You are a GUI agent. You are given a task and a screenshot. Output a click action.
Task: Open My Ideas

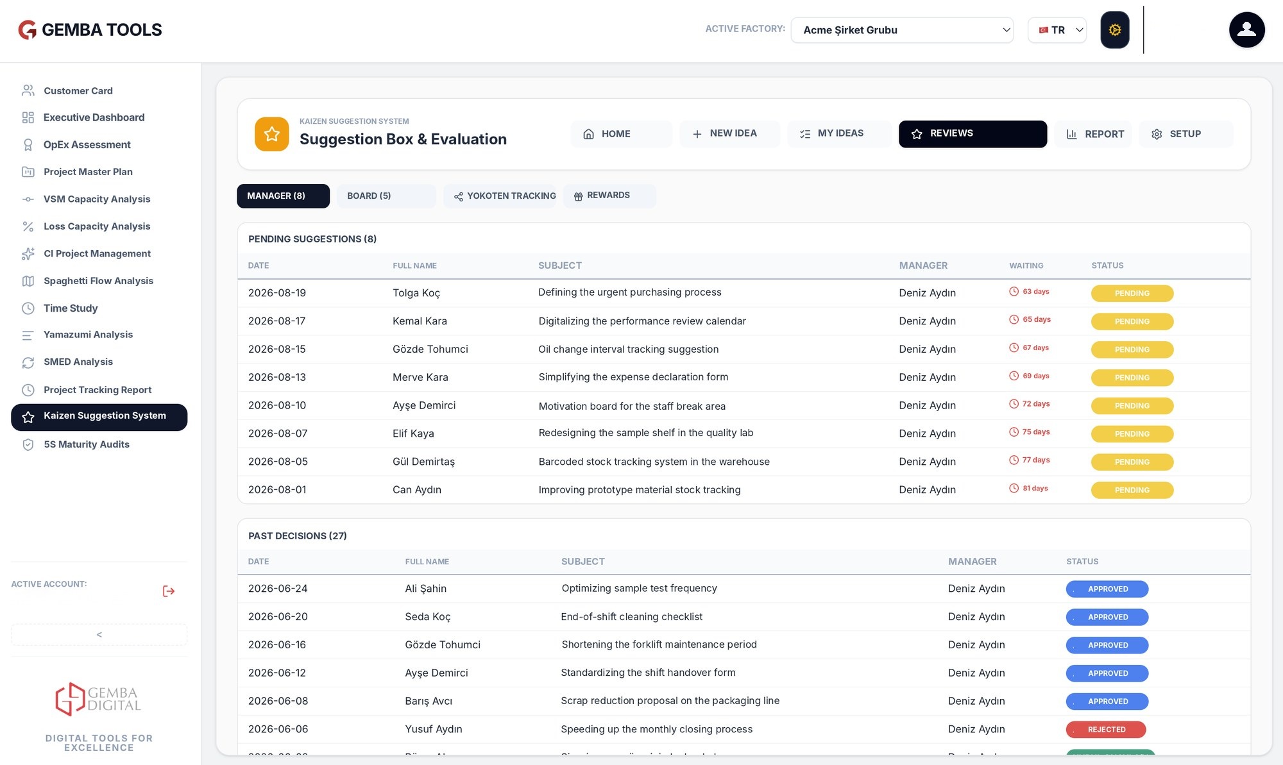(839, 134)
